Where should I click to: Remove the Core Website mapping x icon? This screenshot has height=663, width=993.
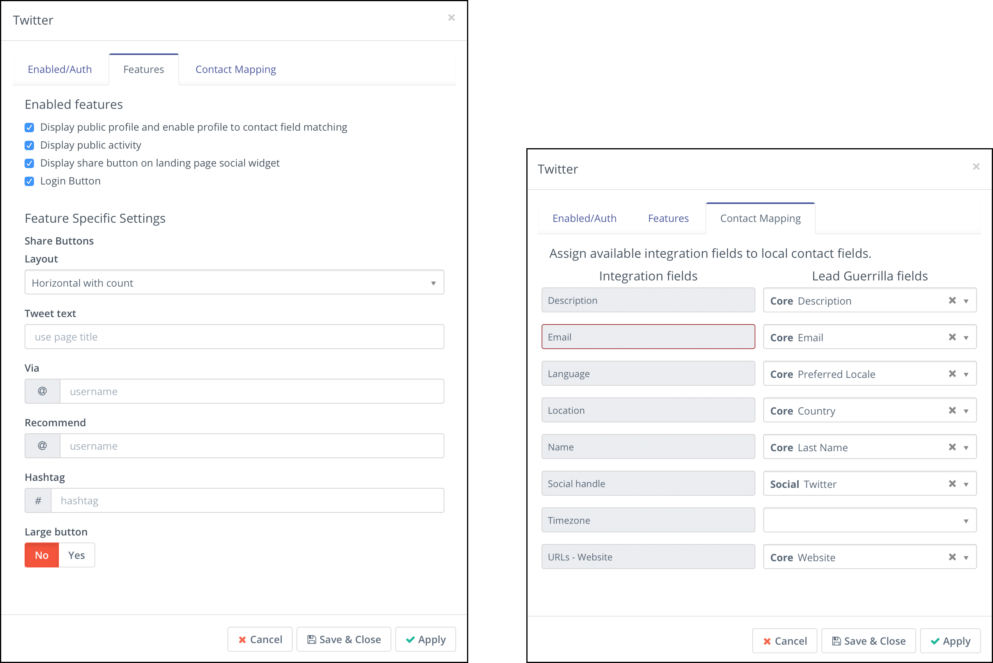(952, 557)
